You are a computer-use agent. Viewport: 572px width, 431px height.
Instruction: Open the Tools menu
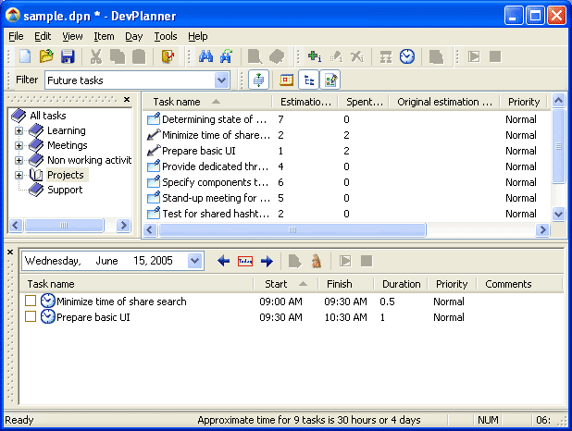pyautogui.click(x=166, y=36)
